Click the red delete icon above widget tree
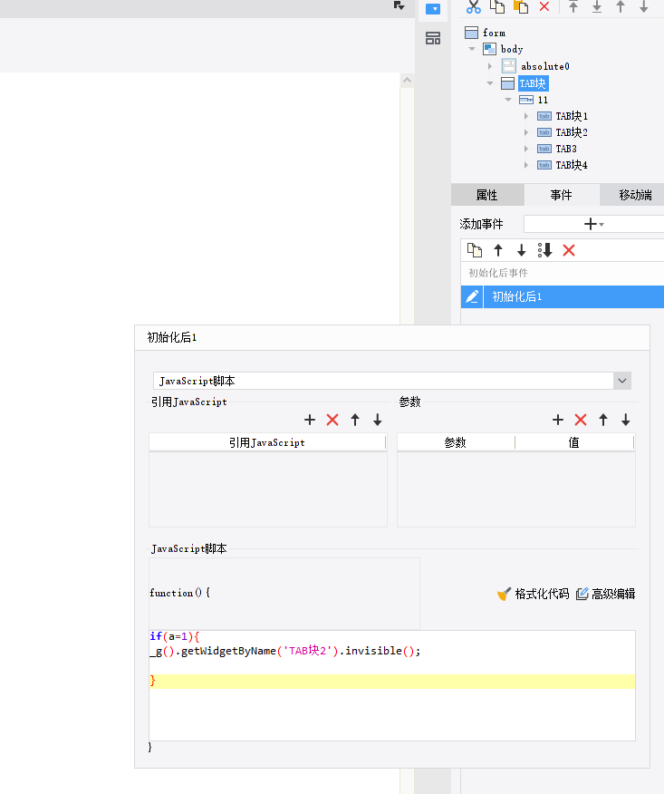Image resolution: width=664 pixels, height=794 pixels. pos(544,6)
